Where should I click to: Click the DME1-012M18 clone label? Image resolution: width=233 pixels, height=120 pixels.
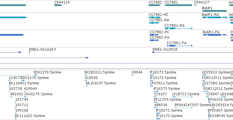pos(165,50)
